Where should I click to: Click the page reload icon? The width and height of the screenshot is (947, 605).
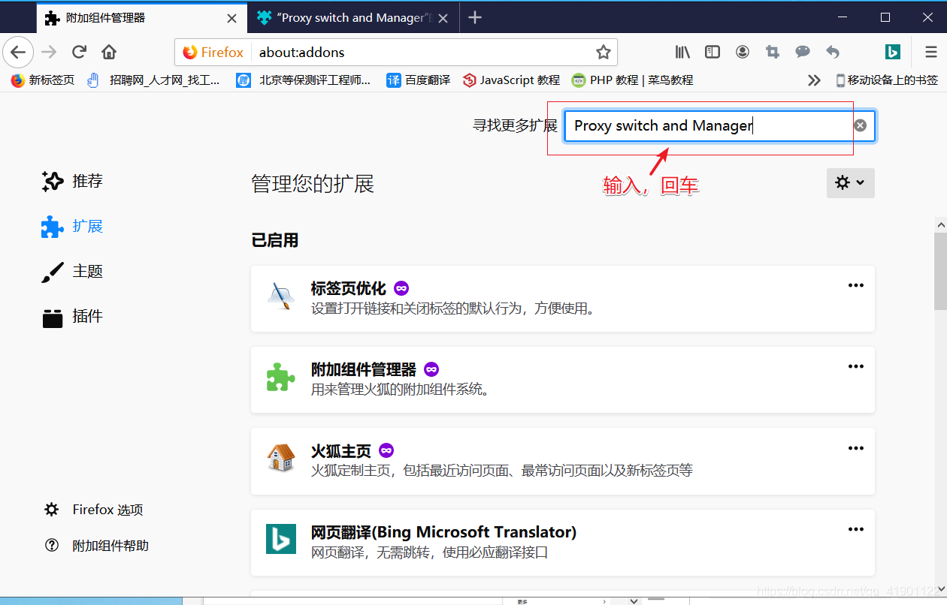click(x=78, y=52)
